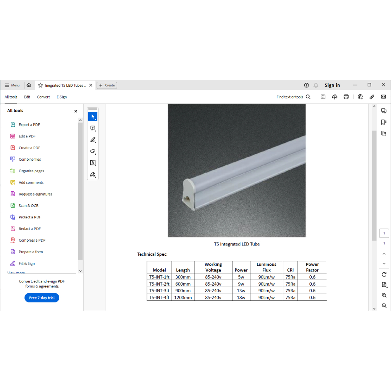
Task: Click the Free 7-day trial button
Action: click(x=42, y=298)
